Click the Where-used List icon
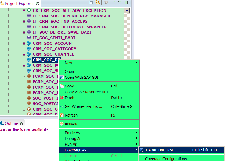The image size is (226, 161). point(62,106)
